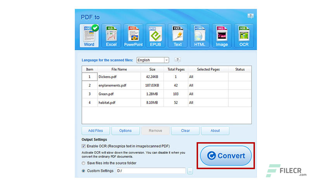Select the Custom Settings radio button
The image size is (324, 187).
click(83, 171)
